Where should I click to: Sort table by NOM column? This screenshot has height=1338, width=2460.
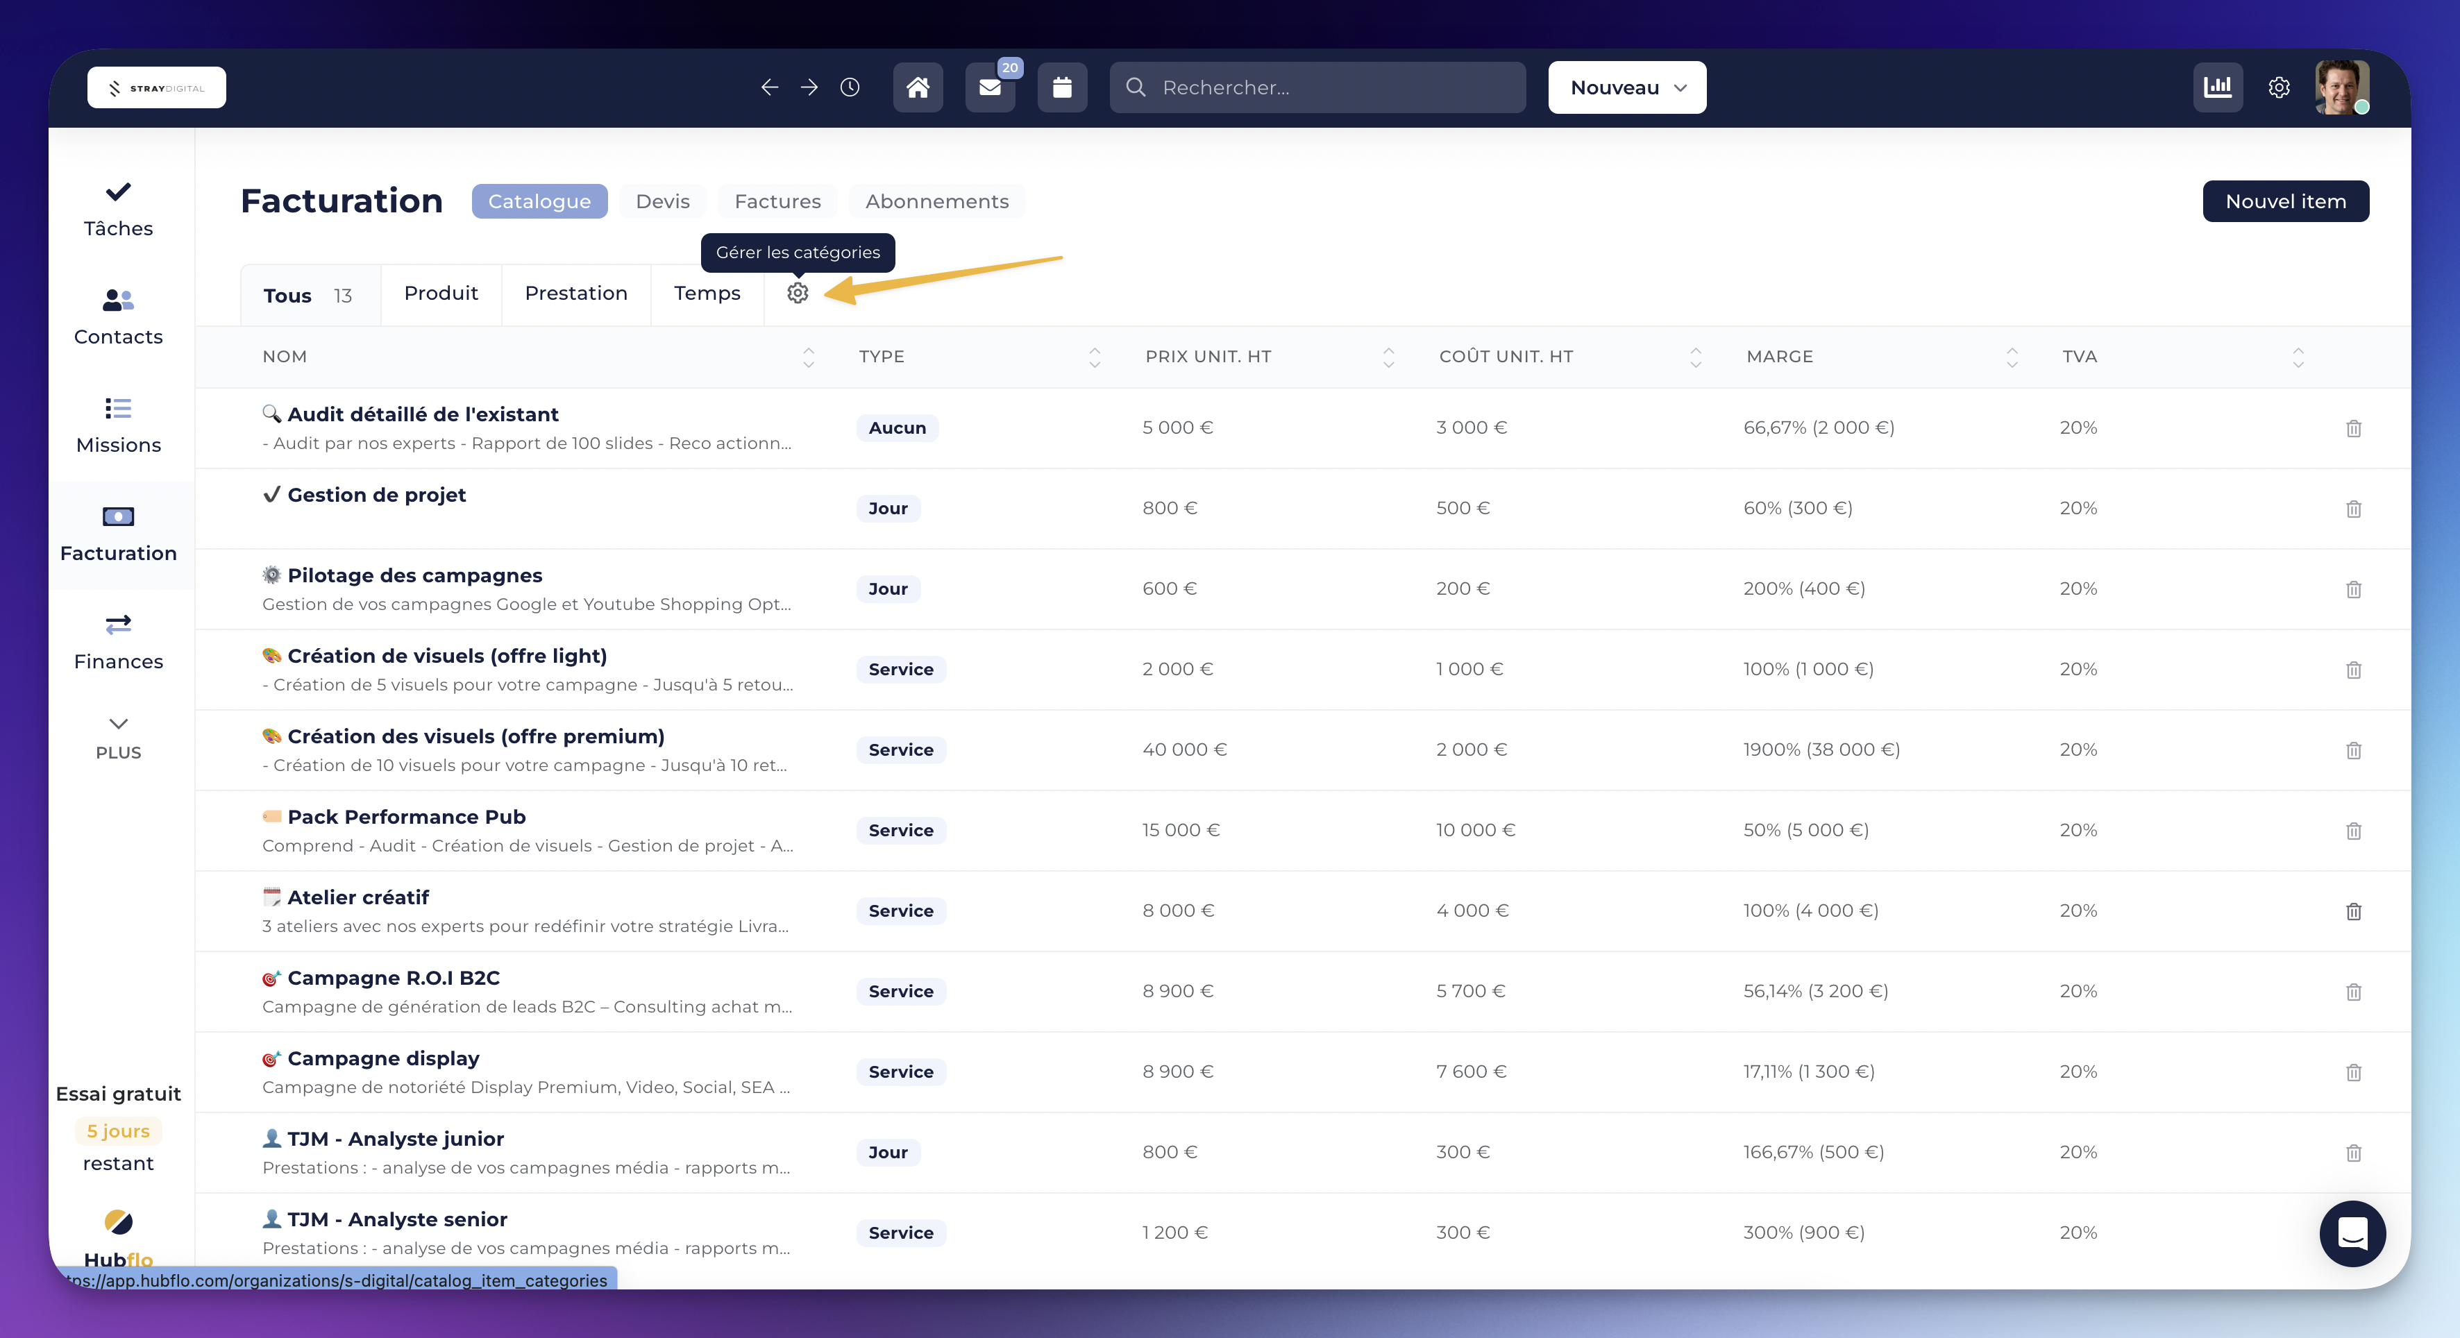click(809, 357)
